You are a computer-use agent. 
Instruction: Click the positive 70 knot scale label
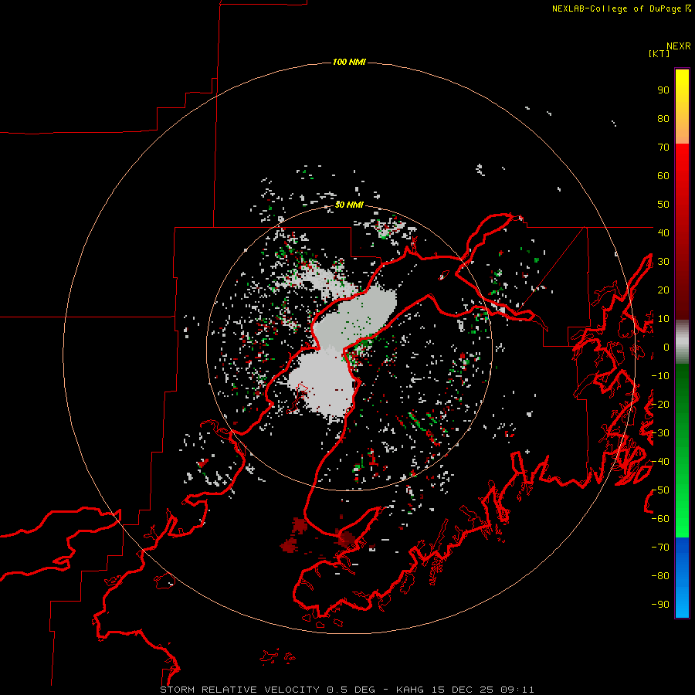point(663,147)
